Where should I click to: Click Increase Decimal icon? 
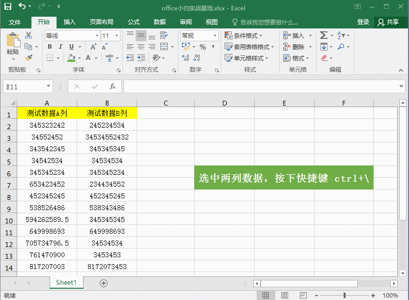(185, 57)
